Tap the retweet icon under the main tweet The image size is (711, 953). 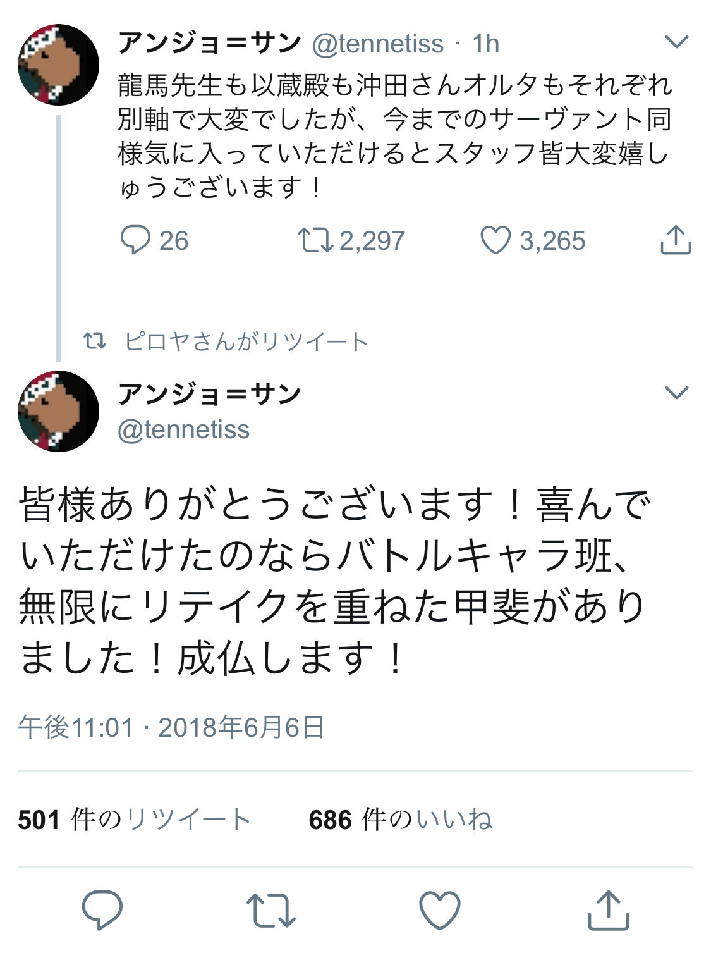pos(270,911)
